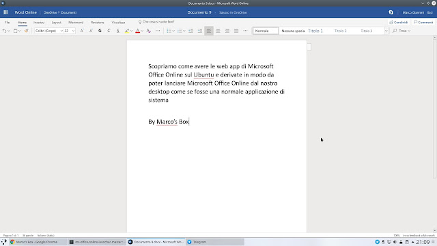Click the bulleted list icon
437x246 pixels.
(x=169, y=31)
